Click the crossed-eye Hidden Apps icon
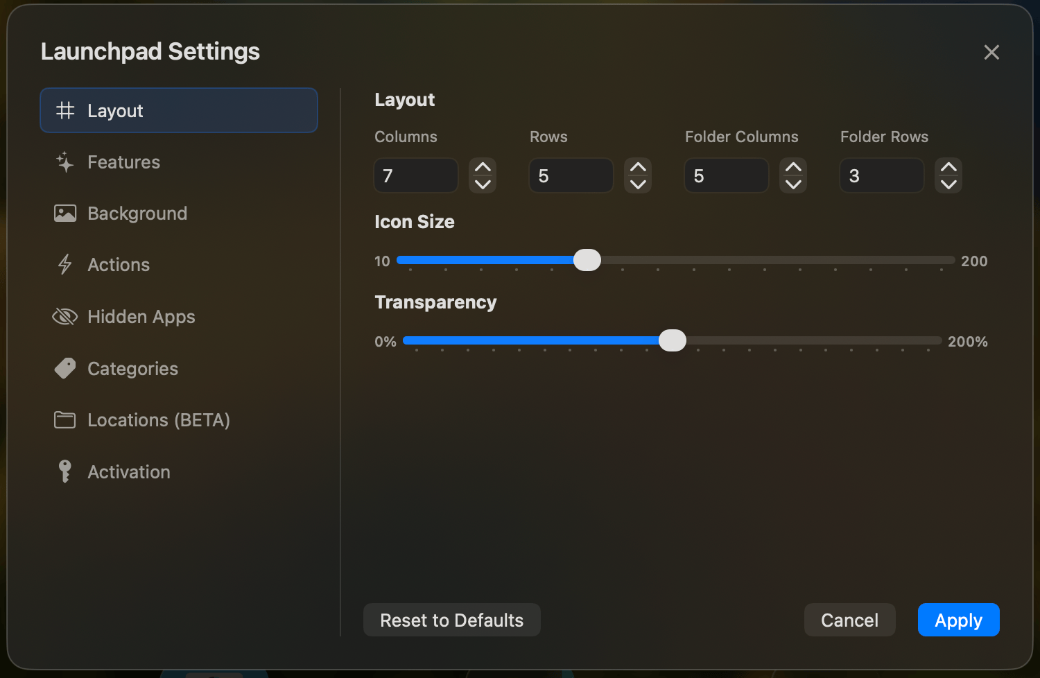The width and height of the screenshot is (1040, 678). 64,316
